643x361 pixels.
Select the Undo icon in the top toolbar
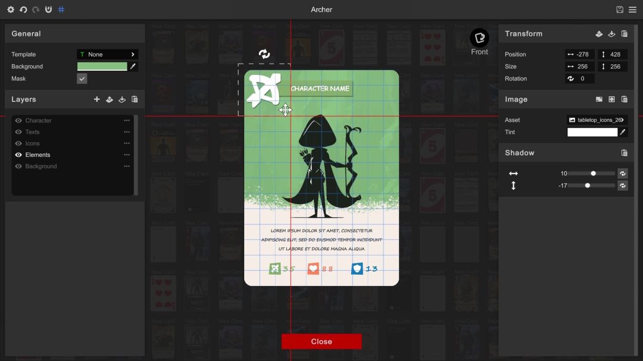point(24,10)
